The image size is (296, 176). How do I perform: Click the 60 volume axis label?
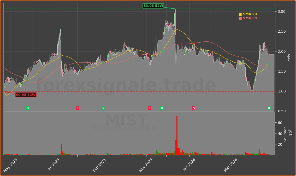click(x=280, y=123)
